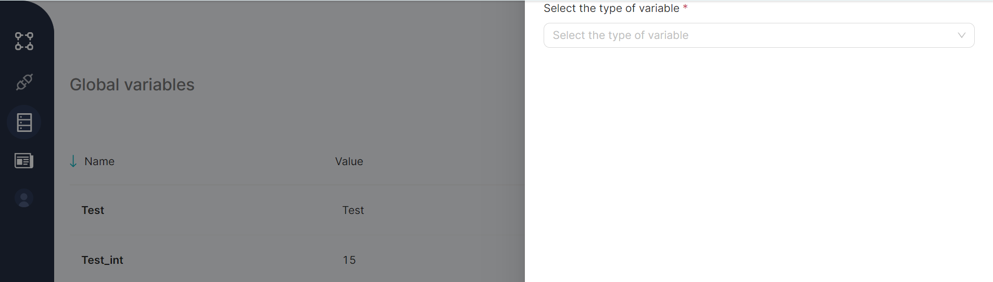This screenshot has width=993, height=282.
Task: Expand the variable type dropdown chevron
Action: pyautogui.click(x=961, y=35)
